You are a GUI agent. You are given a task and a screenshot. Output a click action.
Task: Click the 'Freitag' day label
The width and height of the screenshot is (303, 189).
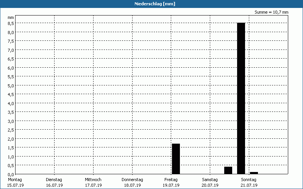171,180
